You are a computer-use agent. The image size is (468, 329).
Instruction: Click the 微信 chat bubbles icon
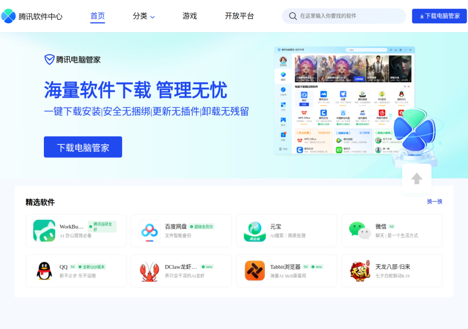click(x=360, y=230)
